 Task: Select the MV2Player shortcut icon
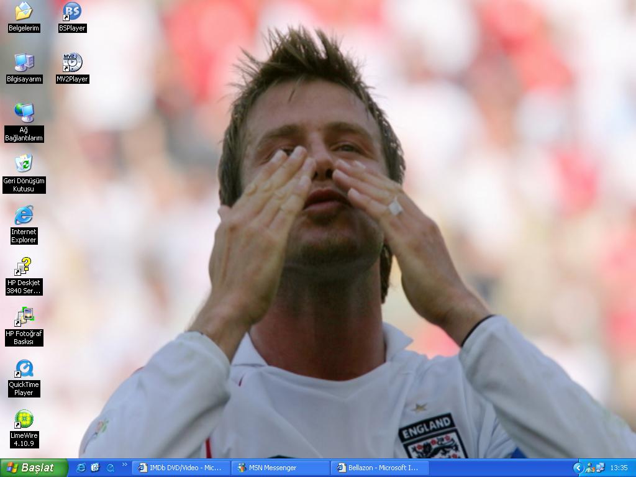tap(72, 62)
